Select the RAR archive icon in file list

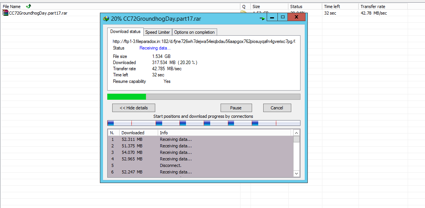[5, 13]
